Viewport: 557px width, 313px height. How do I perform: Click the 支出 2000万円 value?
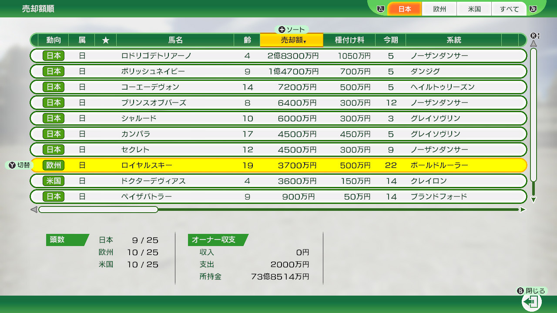(x=290, y=264)
